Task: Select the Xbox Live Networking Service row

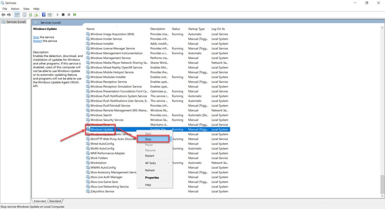Action: point(158,187)
